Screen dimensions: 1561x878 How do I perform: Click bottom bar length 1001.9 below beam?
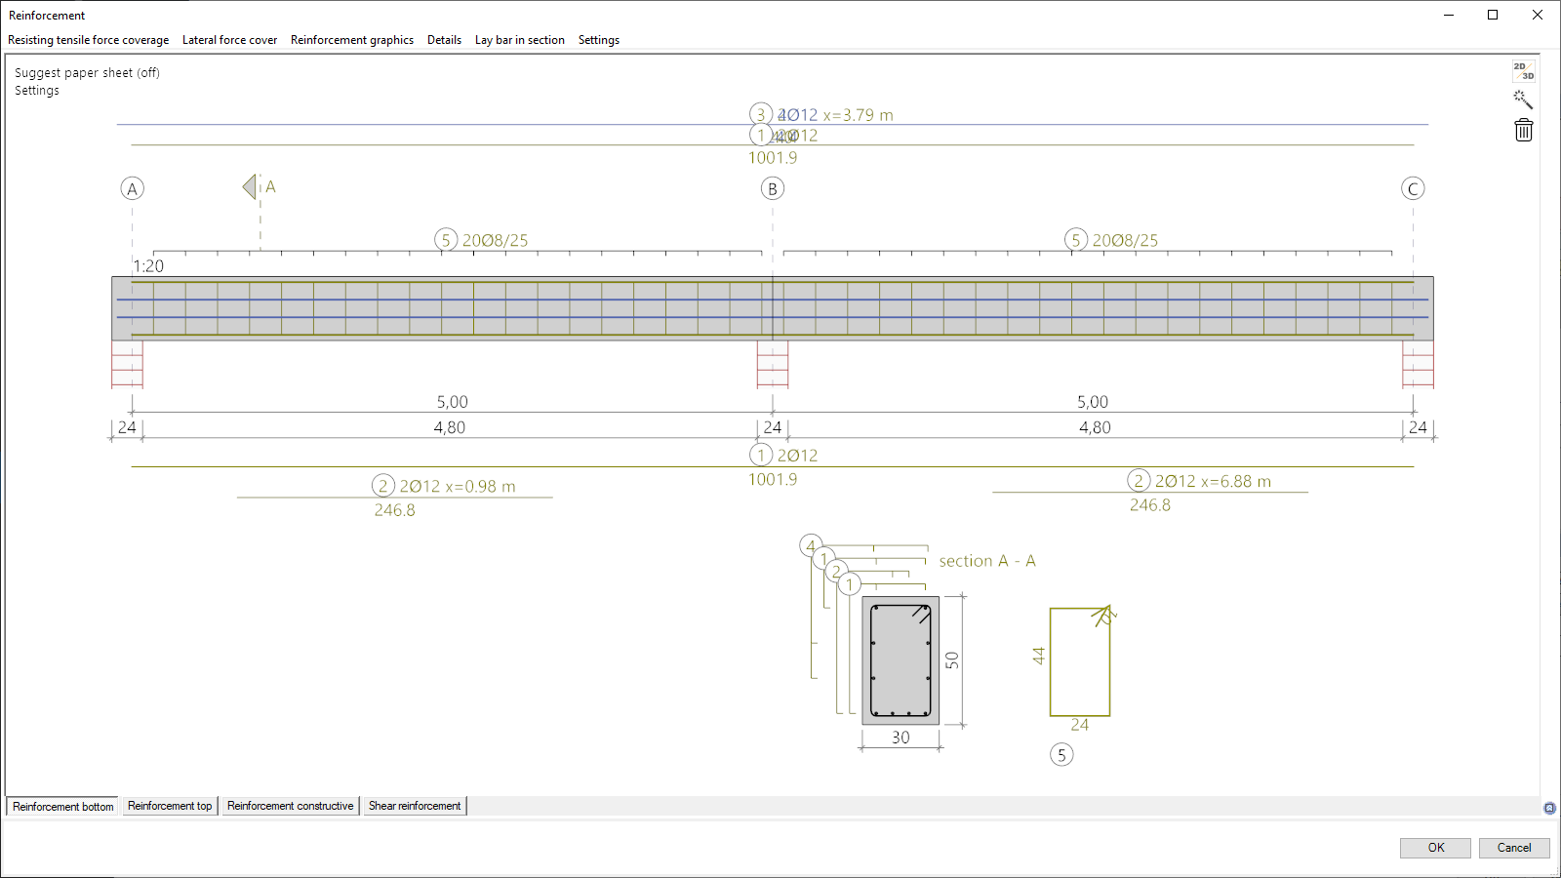(773, 480)
